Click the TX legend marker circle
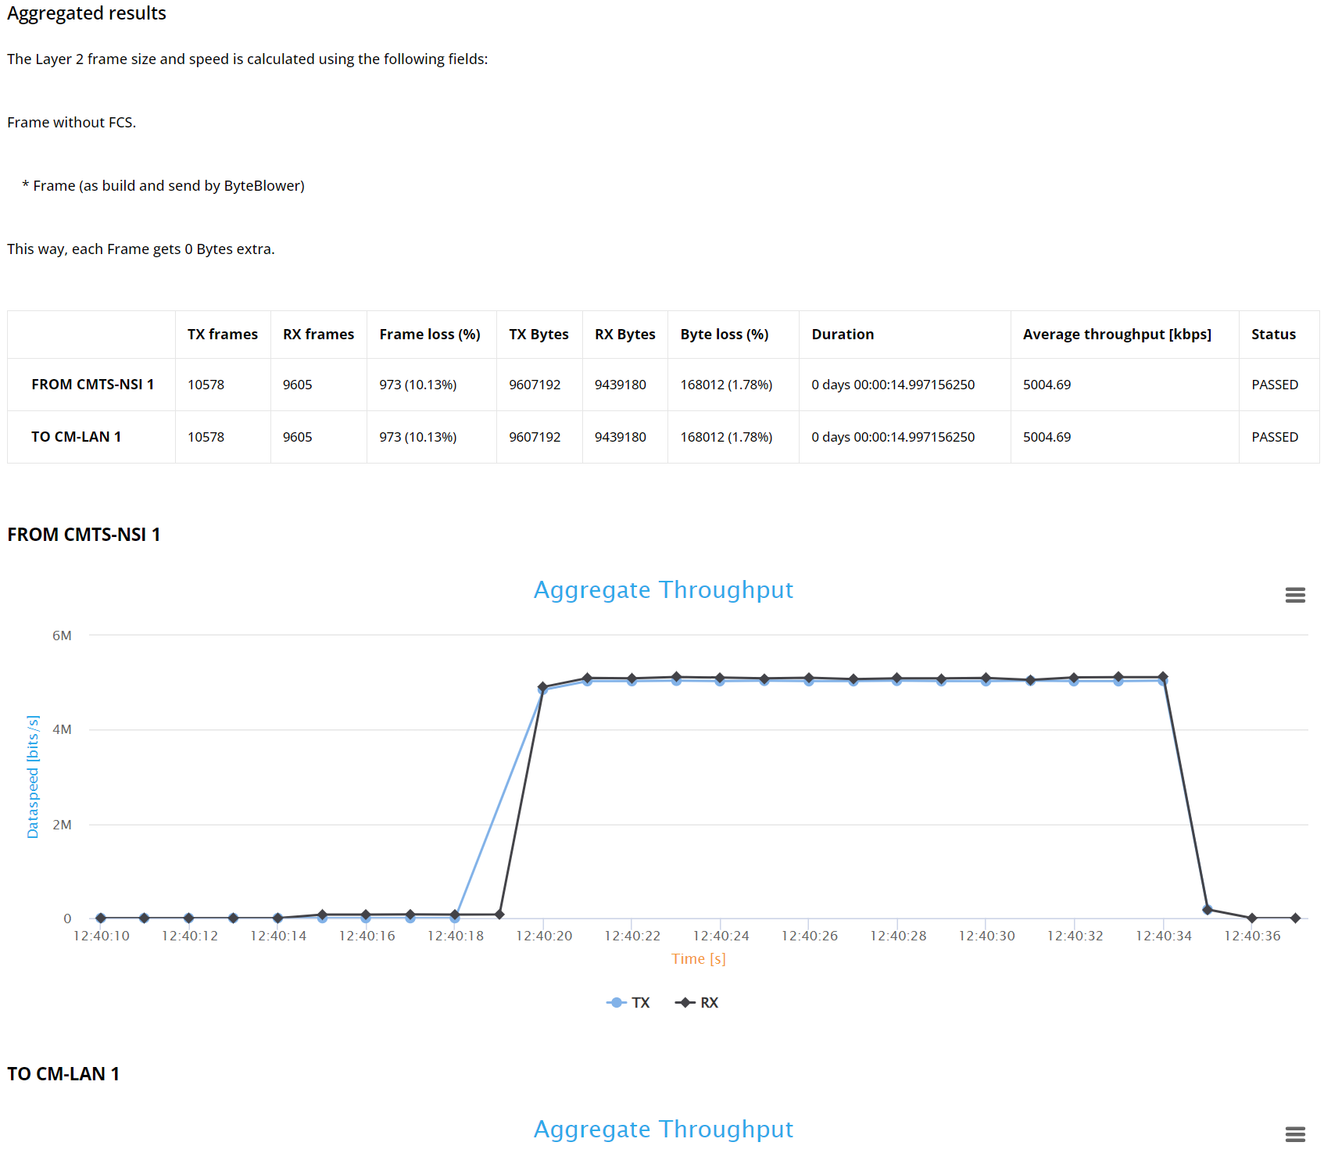 (x=617, y=1002)
